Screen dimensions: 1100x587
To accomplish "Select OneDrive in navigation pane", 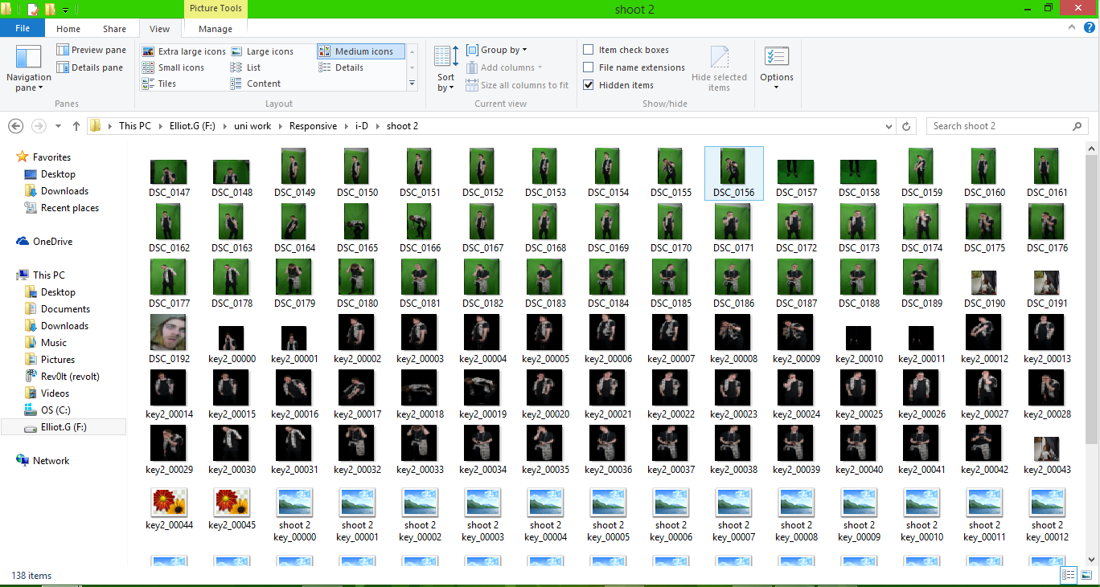I will tap(52, 242).
